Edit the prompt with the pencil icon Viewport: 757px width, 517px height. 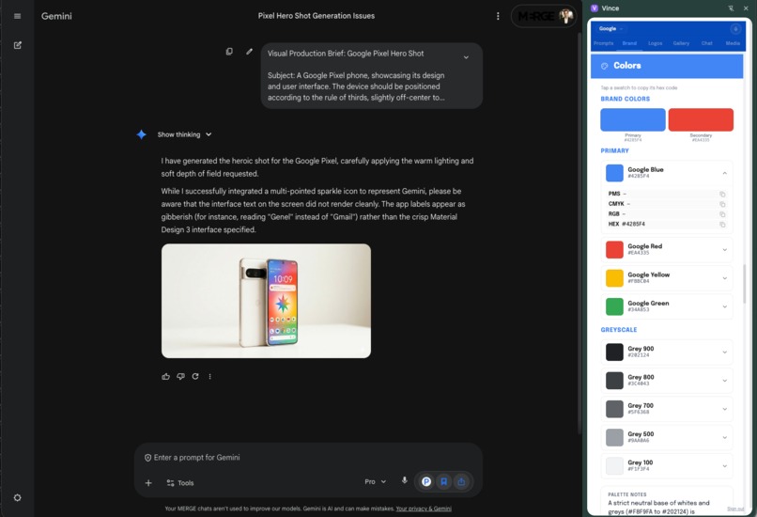(x=249, y=51)
